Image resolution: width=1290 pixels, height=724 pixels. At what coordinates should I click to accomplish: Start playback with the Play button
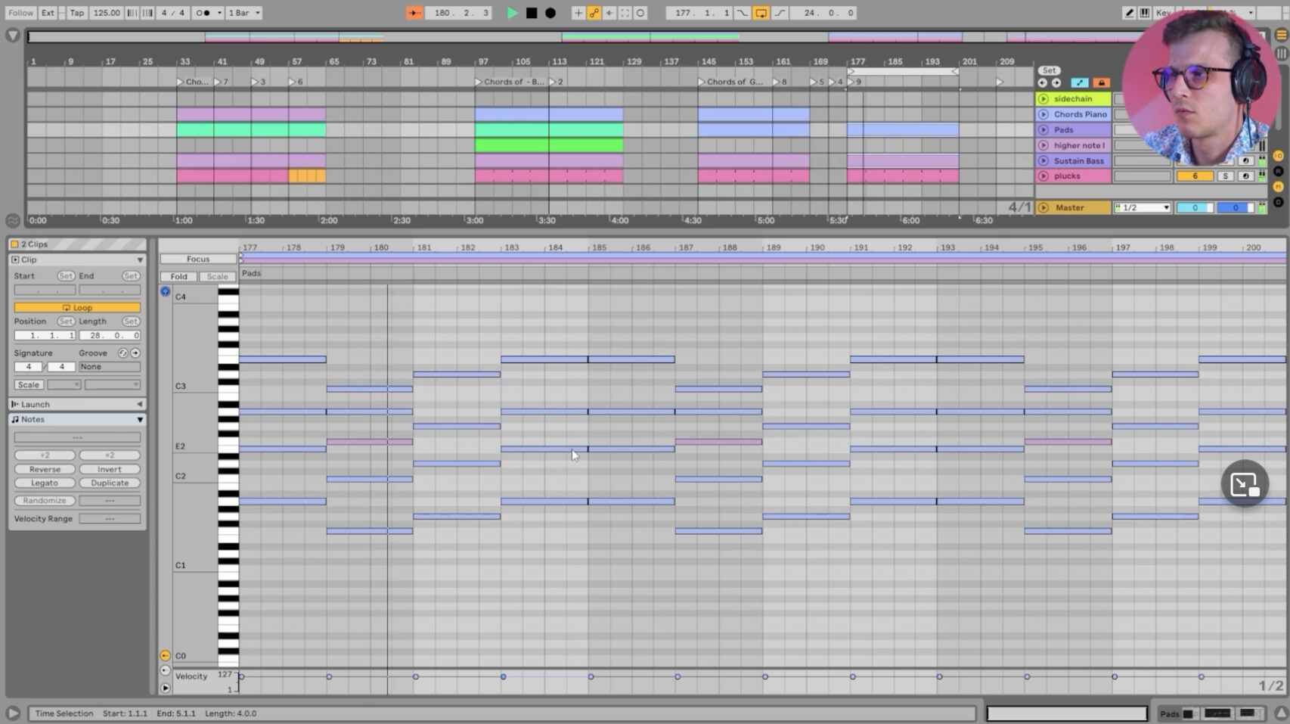[x=513, y=13]
